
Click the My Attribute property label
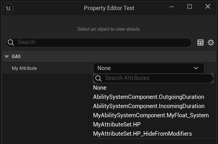[24, 68]
